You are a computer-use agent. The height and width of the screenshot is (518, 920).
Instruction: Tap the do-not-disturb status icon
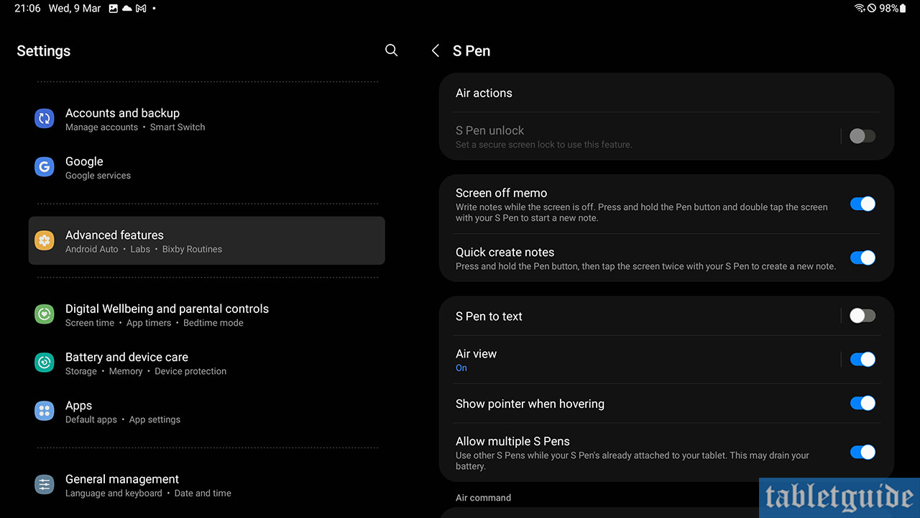tap(872, 9)
